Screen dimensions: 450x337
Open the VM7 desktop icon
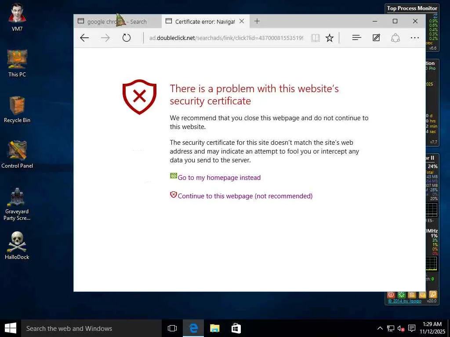(17, 17)
